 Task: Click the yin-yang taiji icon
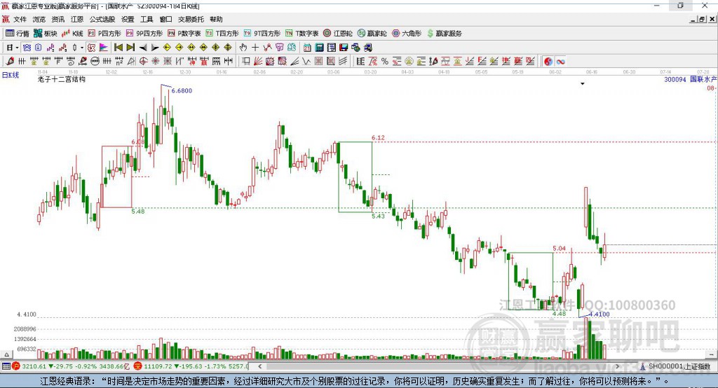tap(548, 62)
